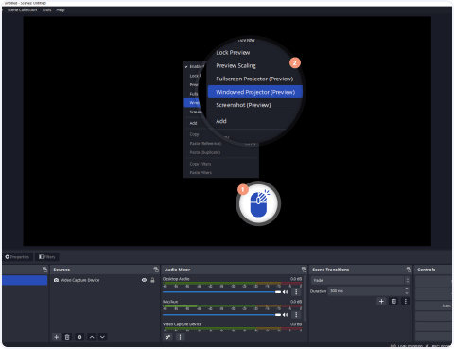Screen dimensions: 454x349
Task: Add a configurable transition plus button
Action: coord(381,302)
